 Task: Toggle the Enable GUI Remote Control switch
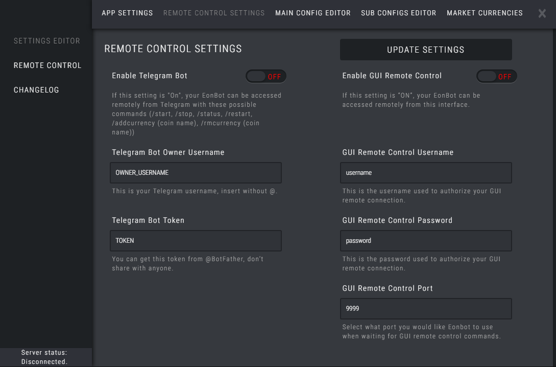click(496, 76)
